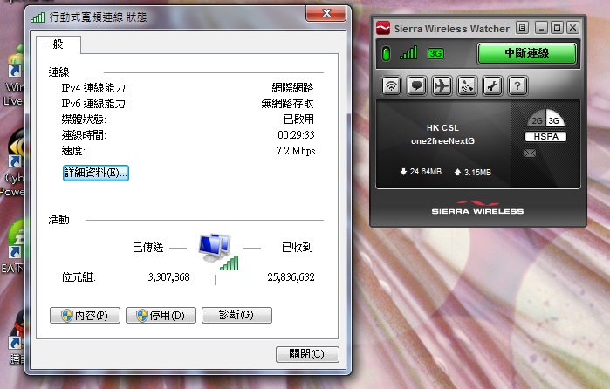Screen dimensions: 610x389
Task: Close the connection status dialog
Action: 326,13
